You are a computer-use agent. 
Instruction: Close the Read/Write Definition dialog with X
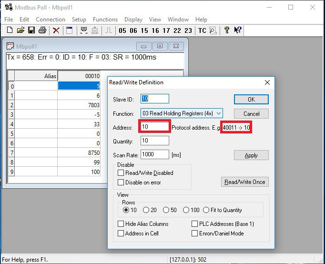pyautogui.click(x=267, y=82)
